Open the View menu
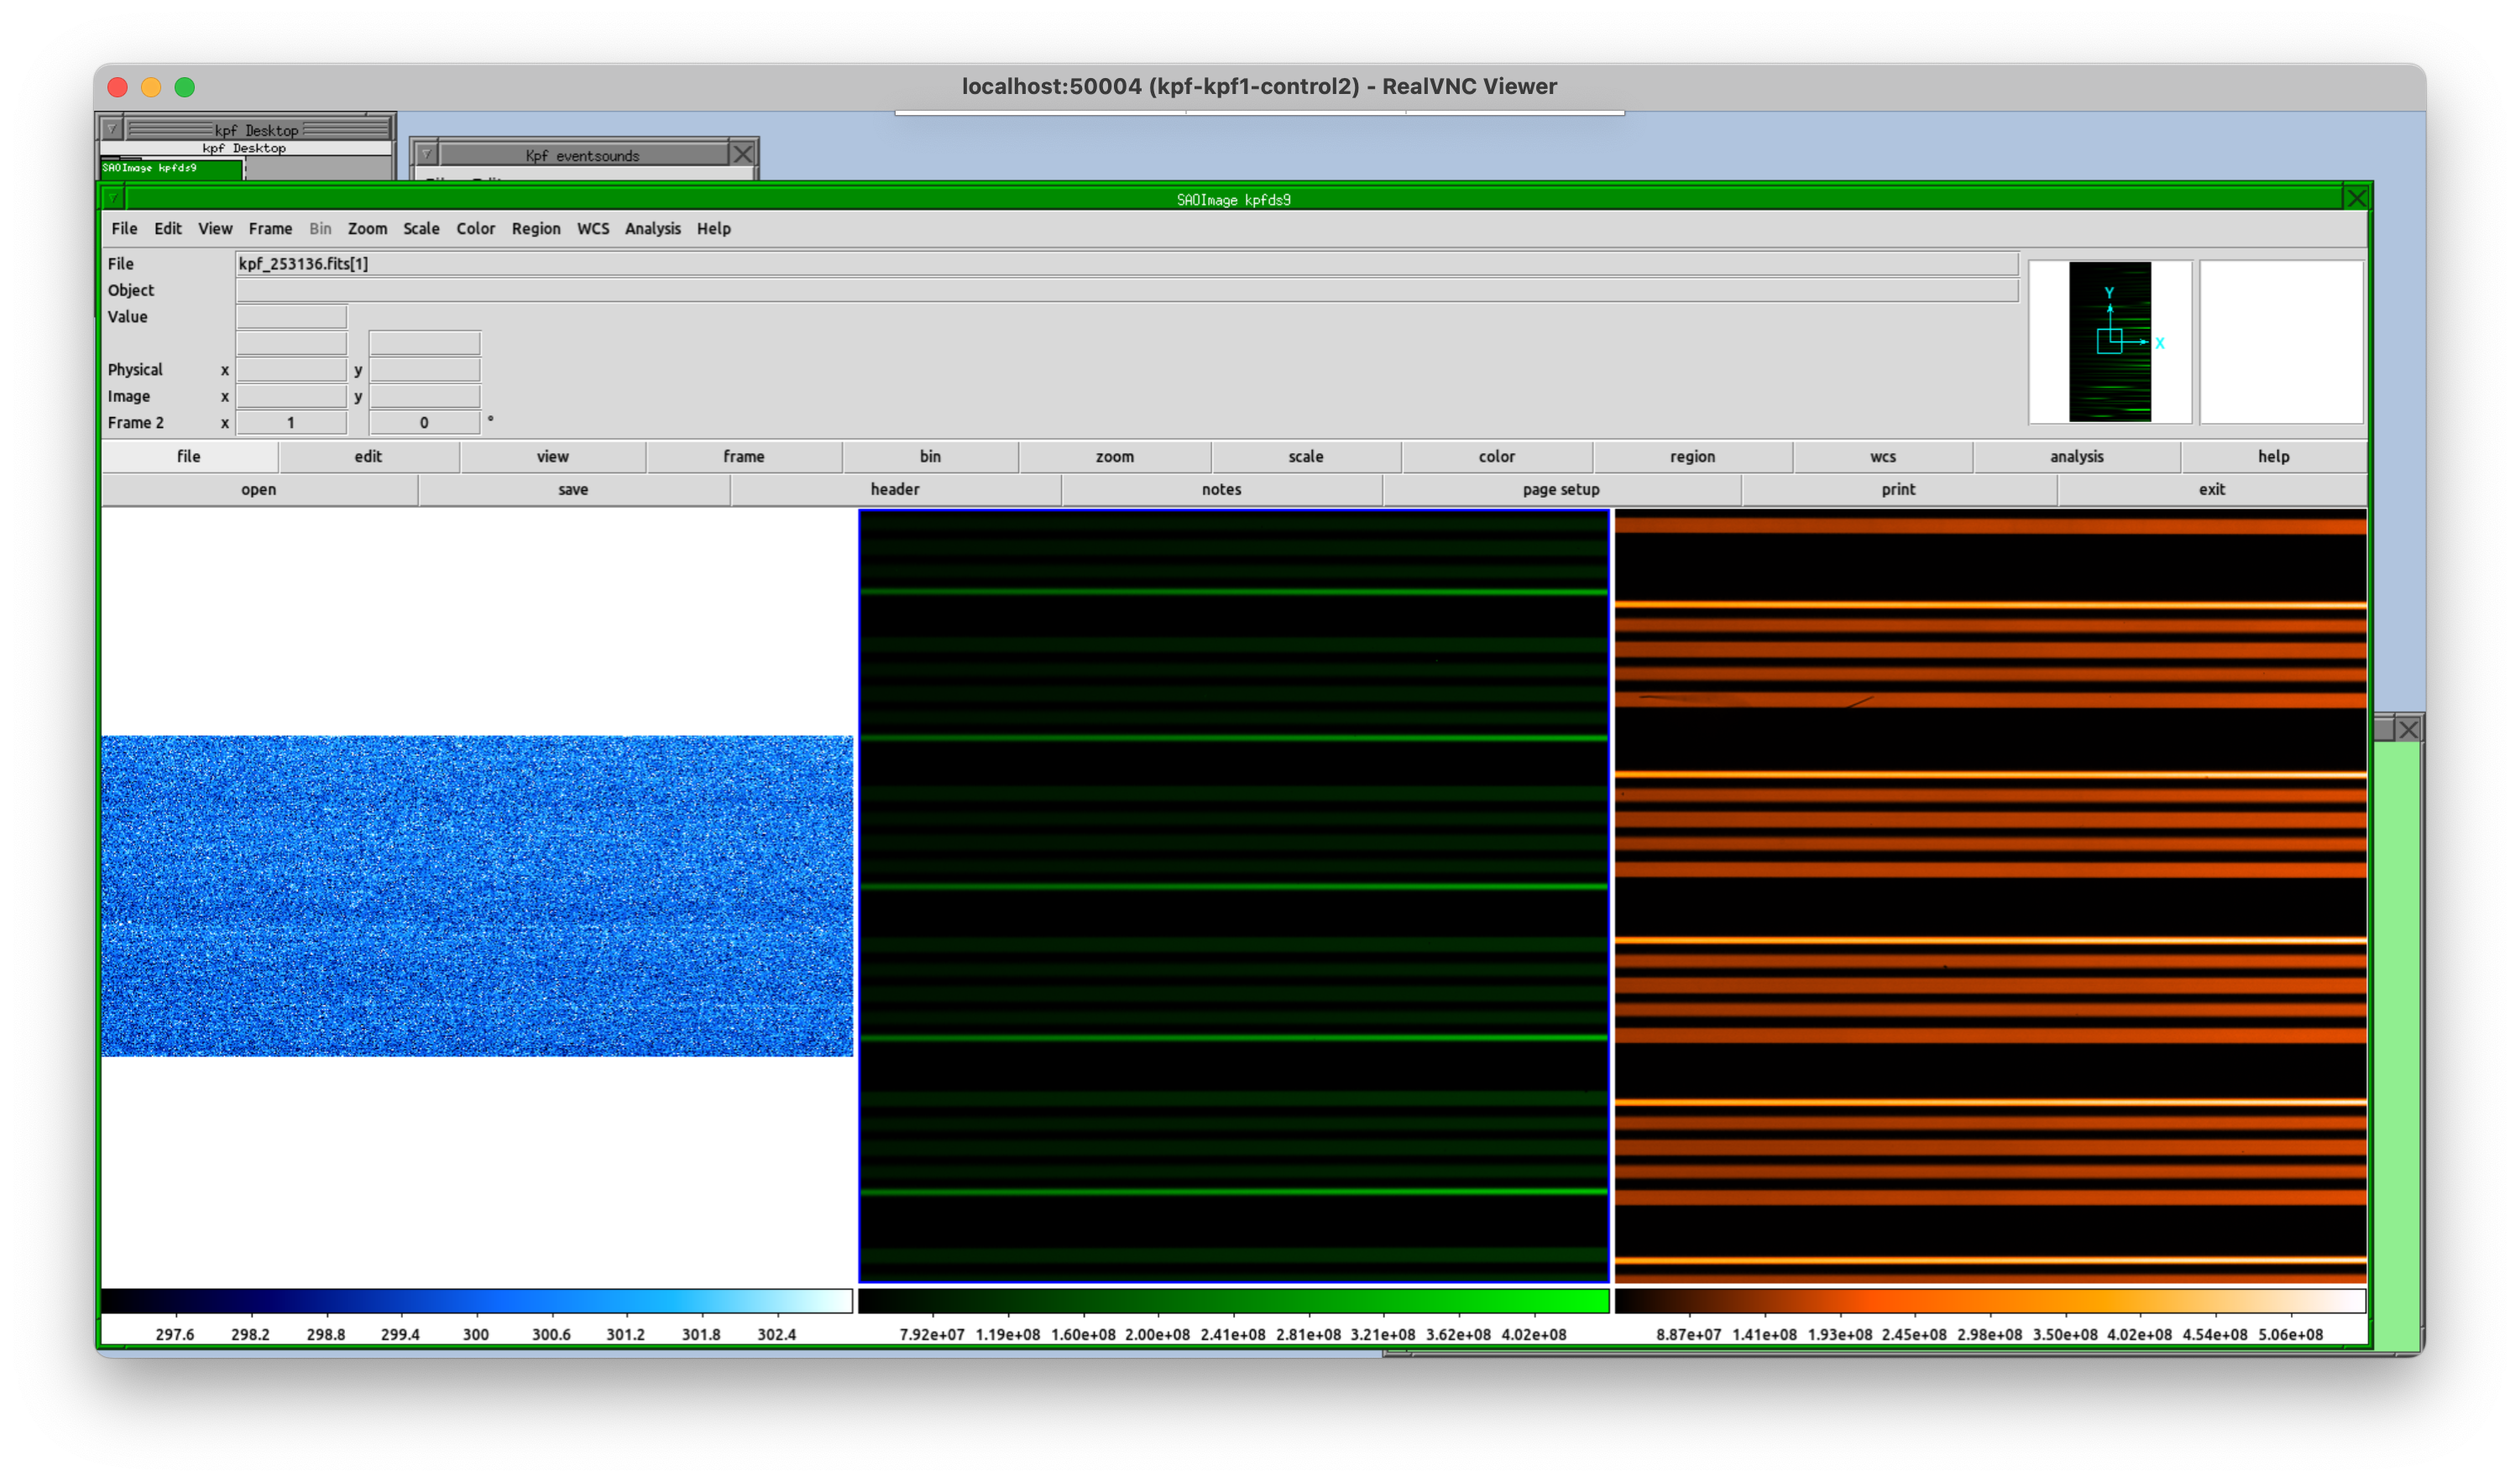2520x1482 pixels. (x=215, y=229)
